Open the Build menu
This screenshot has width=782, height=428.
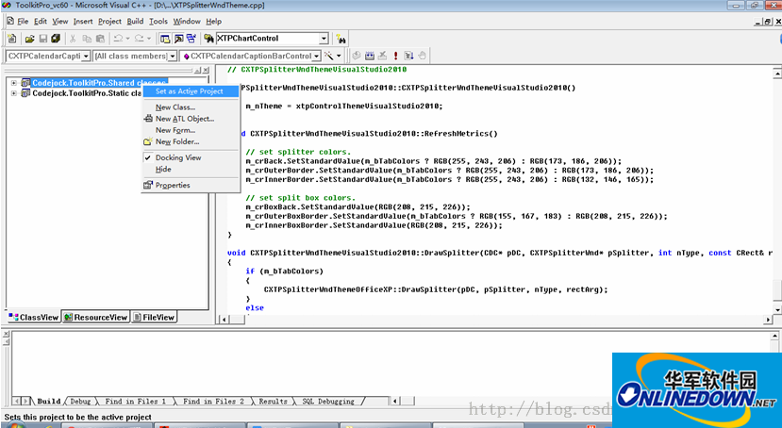(135, 22)
